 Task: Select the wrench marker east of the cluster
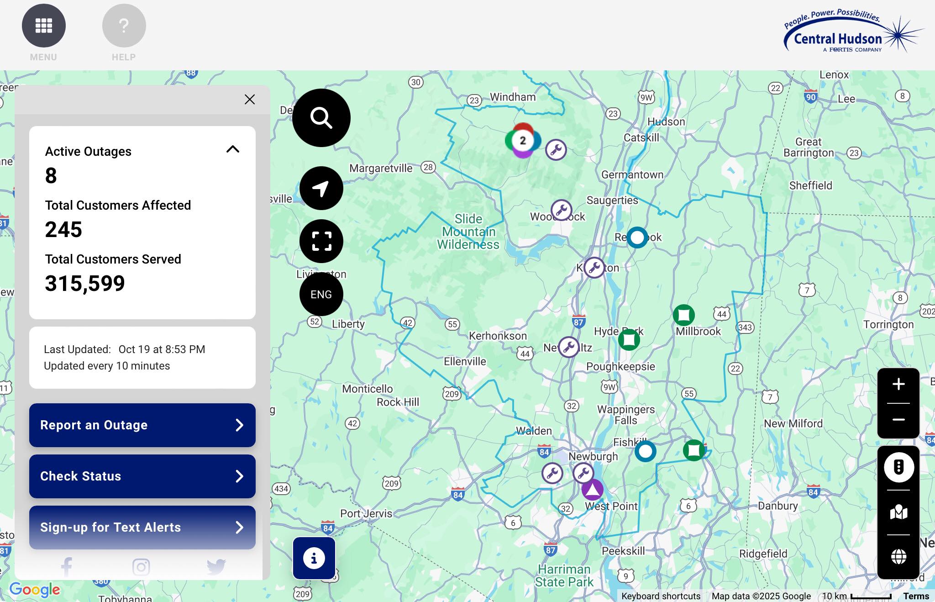(x=556, y=149)
